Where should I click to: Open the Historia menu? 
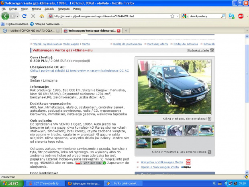tap(37, 9)
